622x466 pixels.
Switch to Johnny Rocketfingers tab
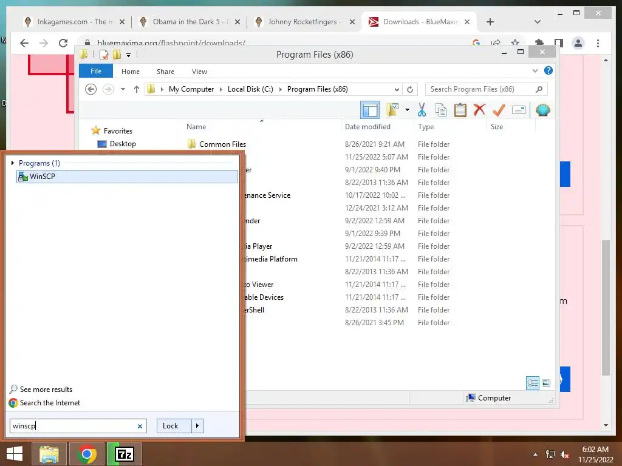click(305, 22)
